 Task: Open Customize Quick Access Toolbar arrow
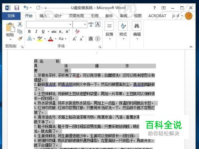point(46,8)
